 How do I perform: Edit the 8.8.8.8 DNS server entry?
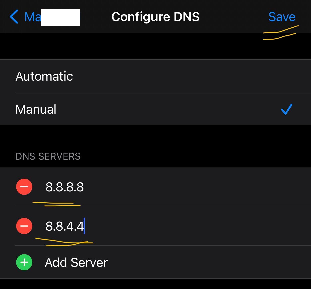click(x=65, y=187)
